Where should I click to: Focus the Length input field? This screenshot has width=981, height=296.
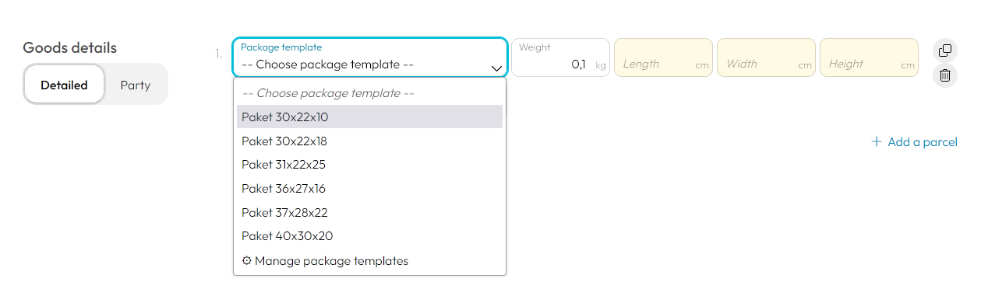[663, 57]
